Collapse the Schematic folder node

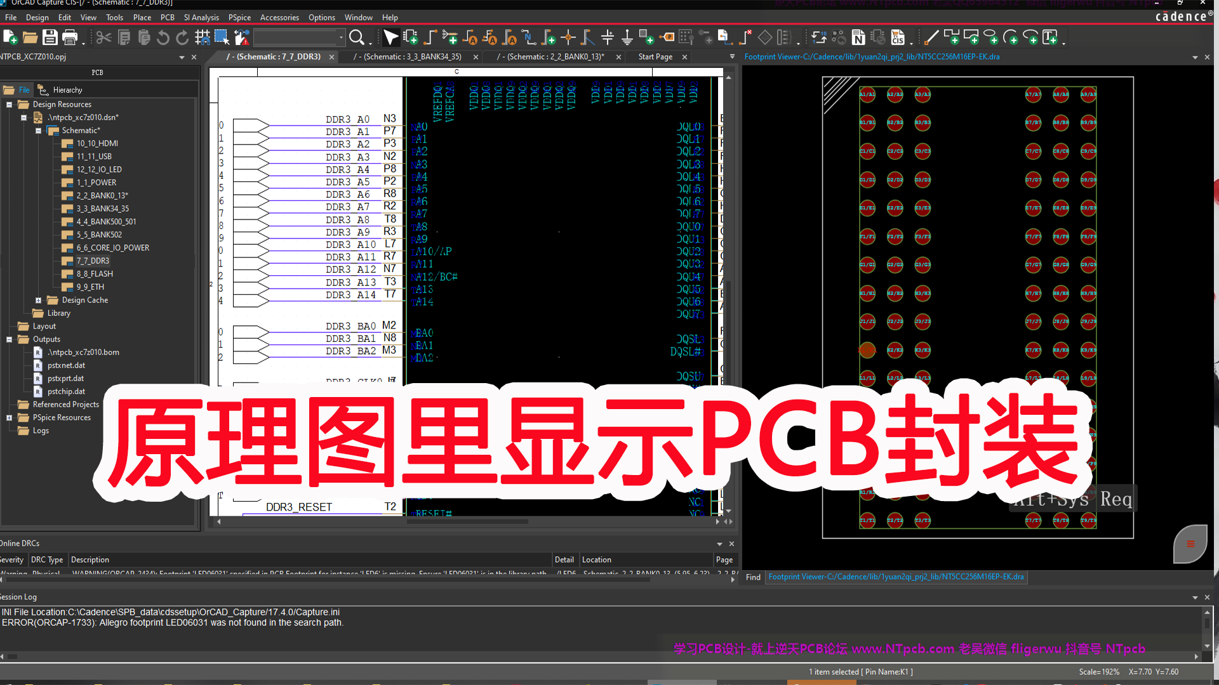(x=38, y=131)
